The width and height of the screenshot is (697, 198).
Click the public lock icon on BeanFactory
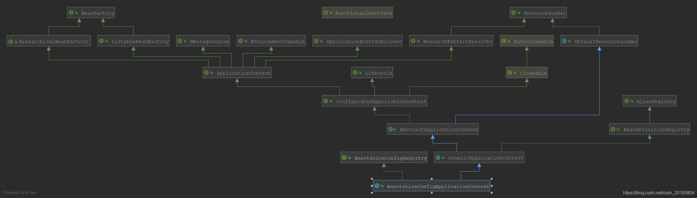pos(76,13)
